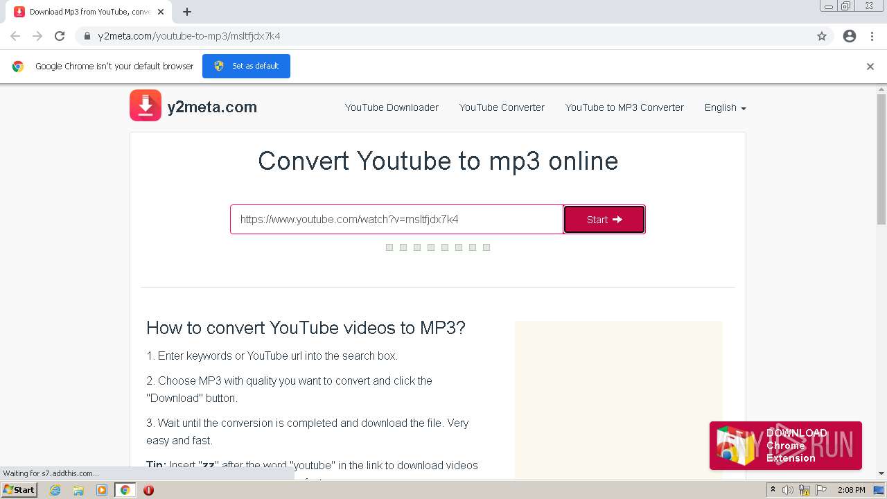Click the step 3 Wait until conversion text

pyautogui.click(x=307, y=431)
